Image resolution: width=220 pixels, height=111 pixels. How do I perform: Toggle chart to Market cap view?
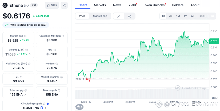(x=100, y=16)
